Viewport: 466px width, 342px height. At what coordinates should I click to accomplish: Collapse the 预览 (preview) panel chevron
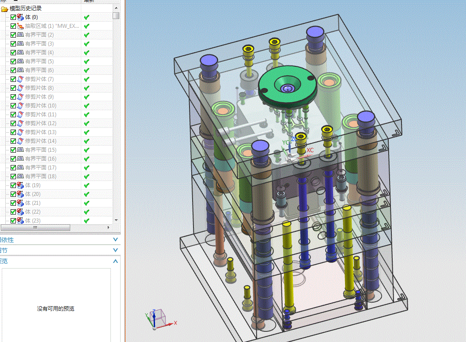coord(116,261)
